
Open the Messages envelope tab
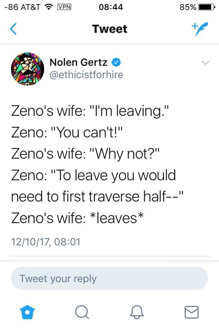(191, 312)
